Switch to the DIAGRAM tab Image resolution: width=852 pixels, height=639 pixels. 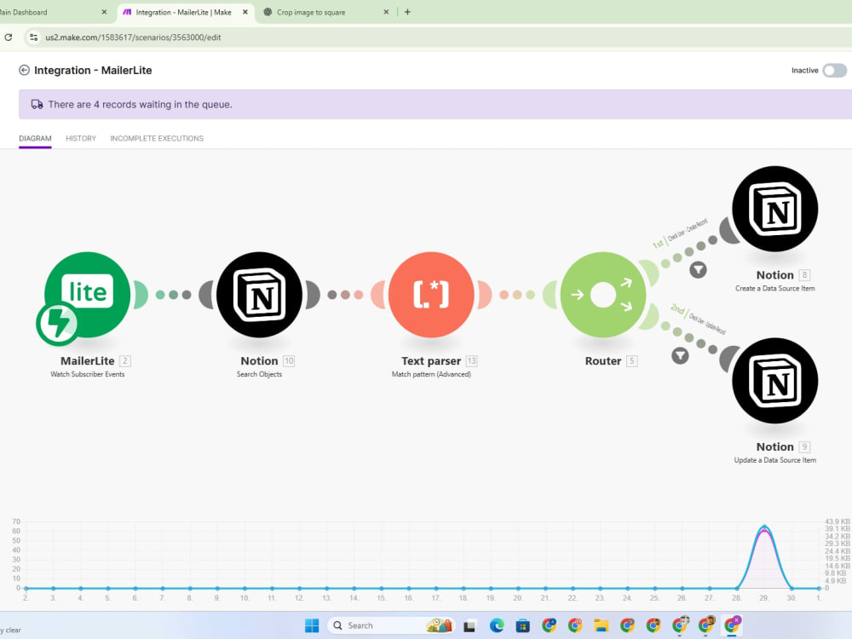[x=35, y=139]
